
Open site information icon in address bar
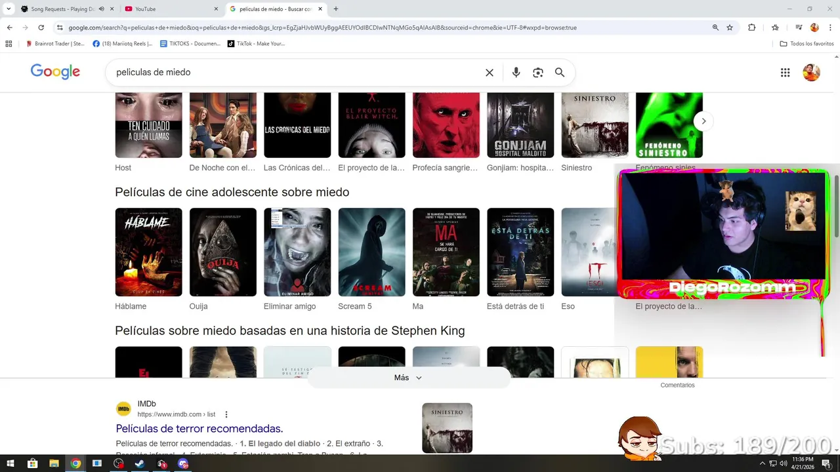click(60, 28)
